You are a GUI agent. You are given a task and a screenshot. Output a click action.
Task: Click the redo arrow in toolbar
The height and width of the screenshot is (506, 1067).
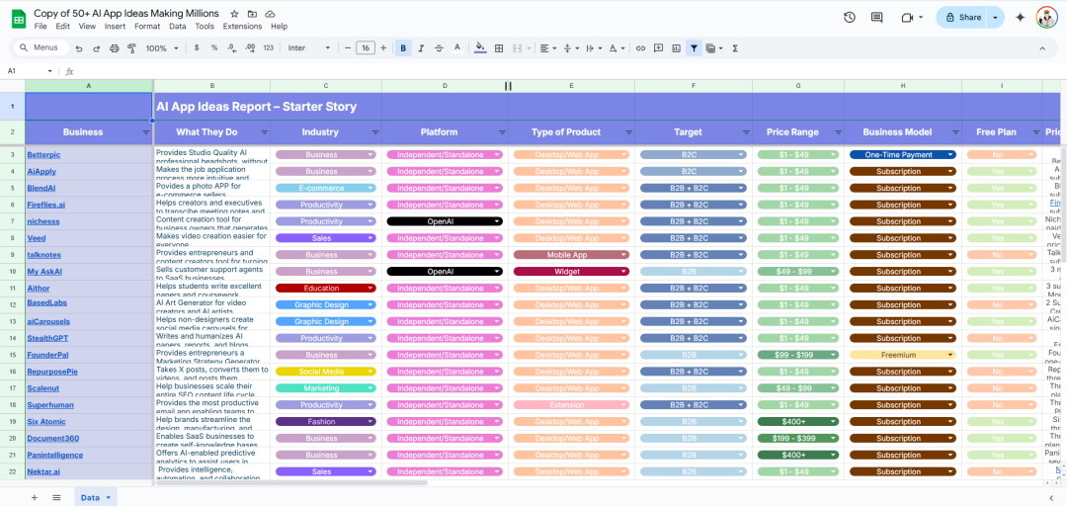tap(97, 48)
